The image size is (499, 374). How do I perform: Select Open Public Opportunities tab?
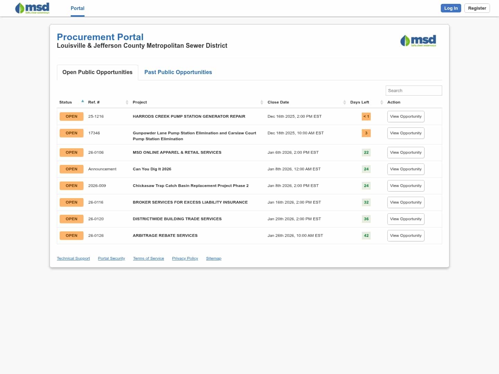click(97, 72)
